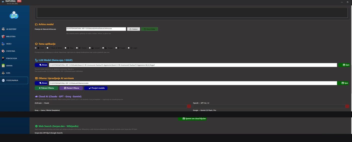
Task: Click the Light theme circle icon
Action: click(x=131, y=48)
